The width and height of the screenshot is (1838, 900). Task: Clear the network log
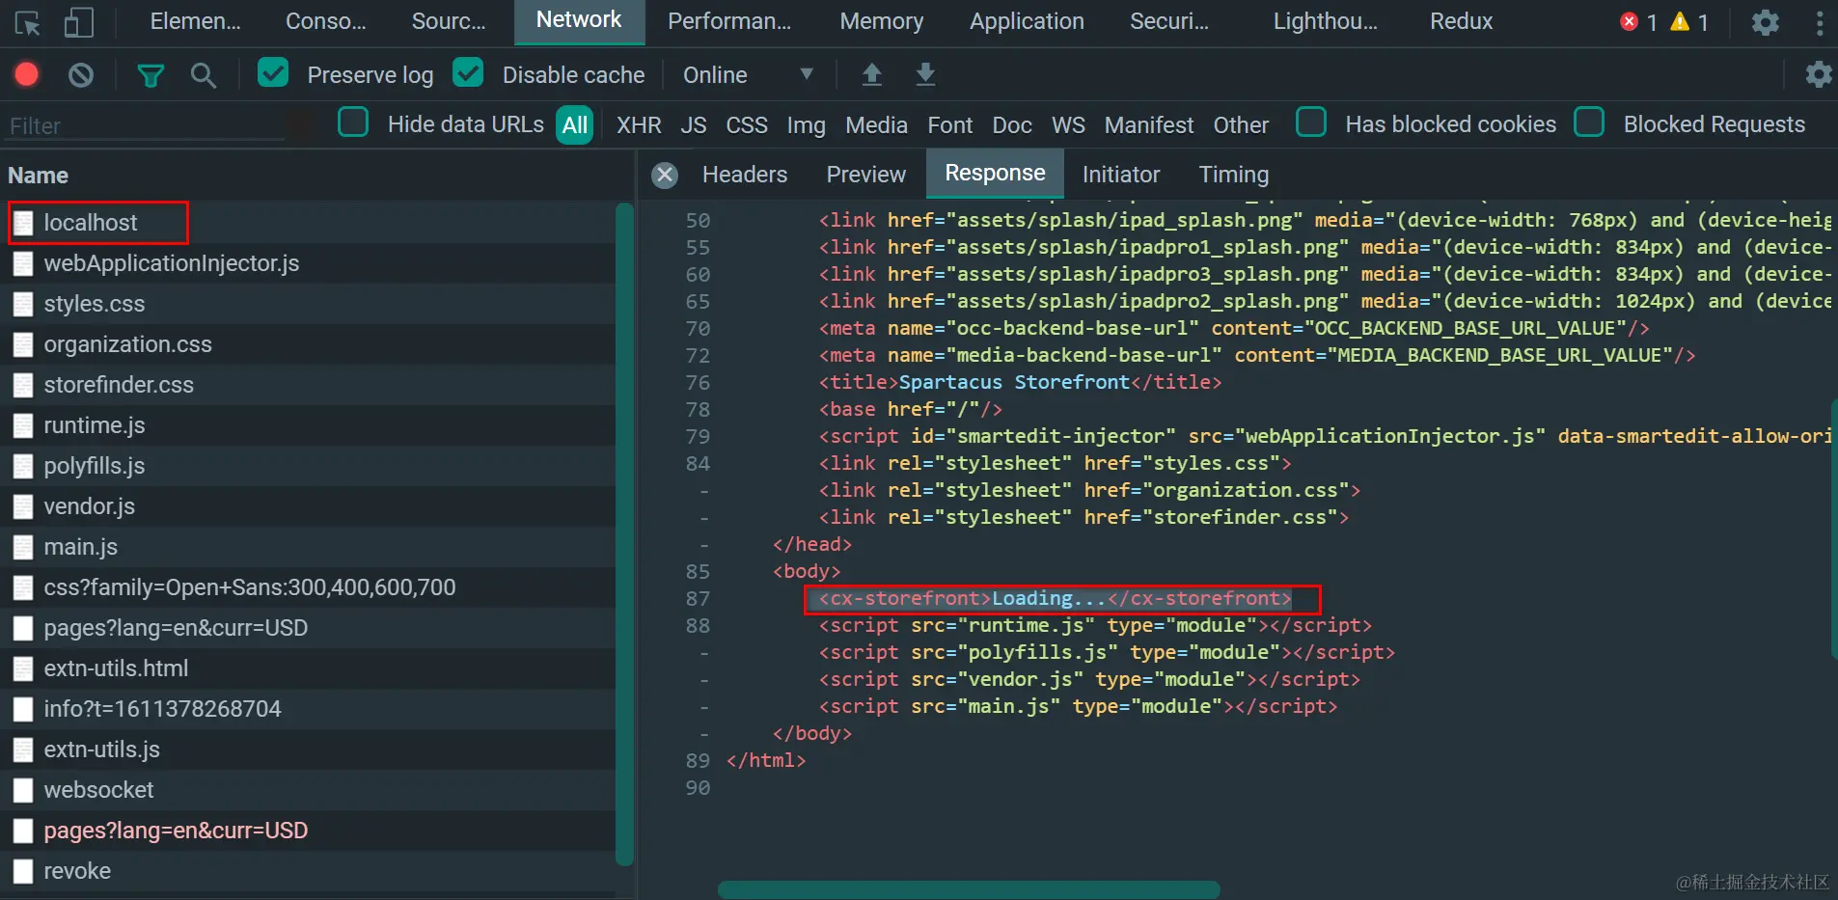coord(81,74)
